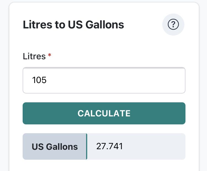Click the US Gallons result label
Image resolution: width=207 pixels, height=171 pixels.
click(x=55, y=146)
